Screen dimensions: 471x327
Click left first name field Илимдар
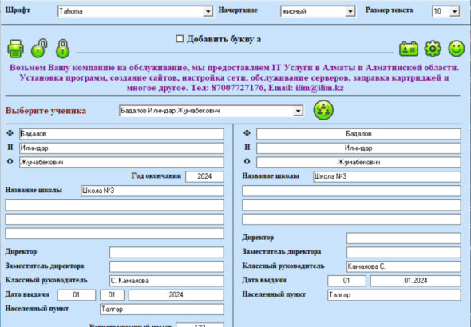121,148
